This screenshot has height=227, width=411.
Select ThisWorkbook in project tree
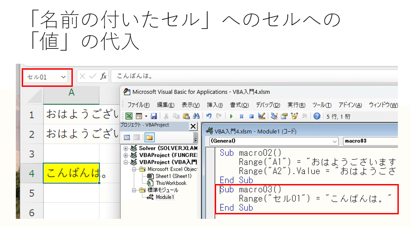point(171,183)
